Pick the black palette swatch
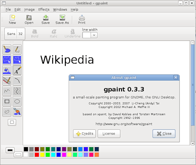This screenshot has height=165, width=196. (26, 149)
